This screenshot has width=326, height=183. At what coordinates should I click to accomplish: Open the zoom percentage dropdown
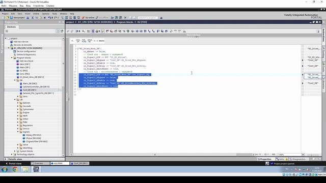303,155
